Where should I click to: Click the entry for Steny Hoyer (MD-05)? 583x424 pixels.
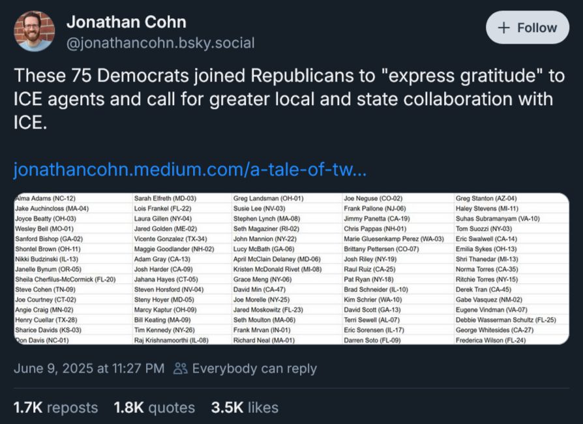click(x=162, y=299)
